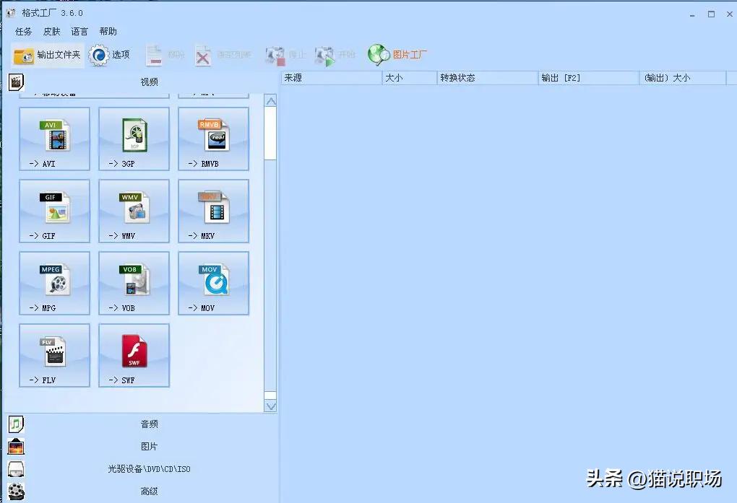Choose the MOV QuickTime format
The image size is (737, 503).
[x=214, y=283]
